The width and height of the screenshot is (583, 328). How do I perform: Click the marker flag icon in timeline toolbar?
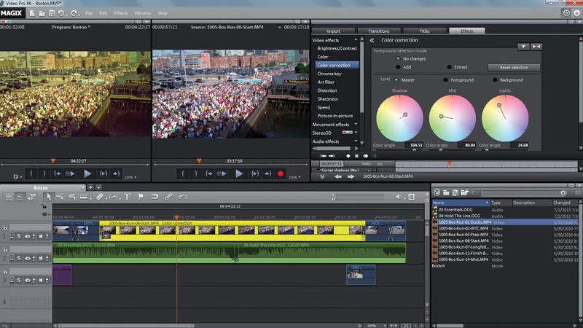[141, 197]
